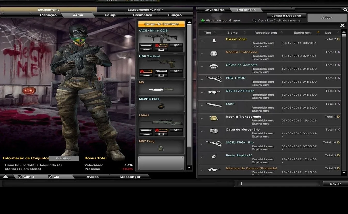Screen dimensions: 348x214
Task: Click the Caixa de Mercenário box icon
Action: (x=214, y=131)
